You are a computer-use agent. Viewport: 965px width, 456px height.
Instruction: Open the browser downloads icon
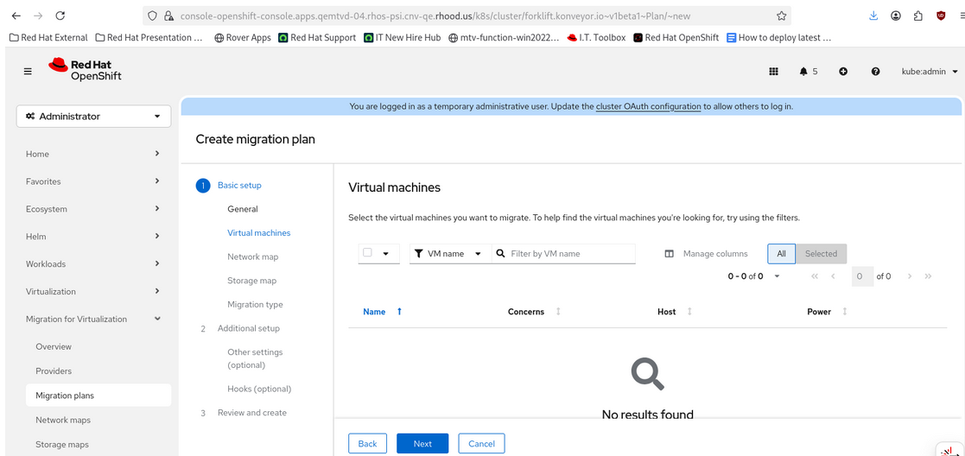point(873,16)
